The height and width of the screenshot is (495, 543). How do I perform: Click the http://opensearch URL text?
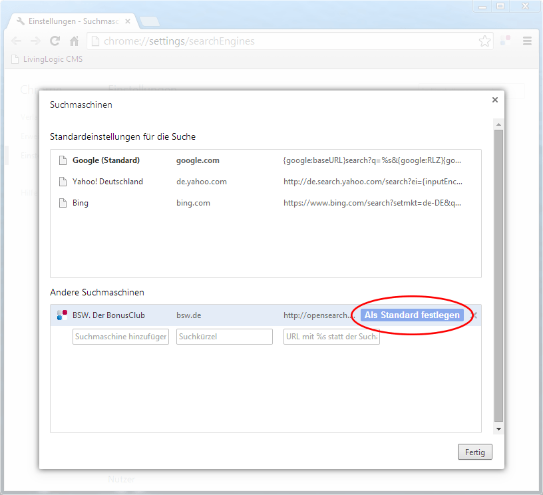pos(319,315)
